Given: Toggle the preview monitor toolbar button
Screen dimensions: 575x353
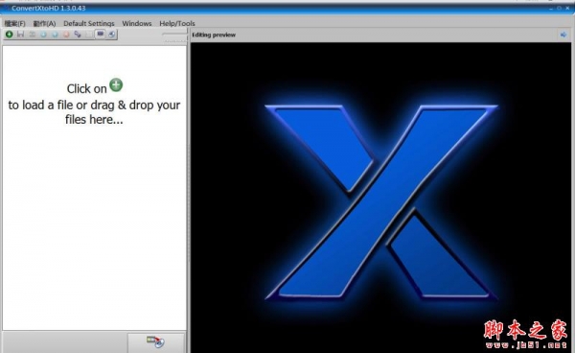Looking at the screenshot, I should [x=100, y=35].
